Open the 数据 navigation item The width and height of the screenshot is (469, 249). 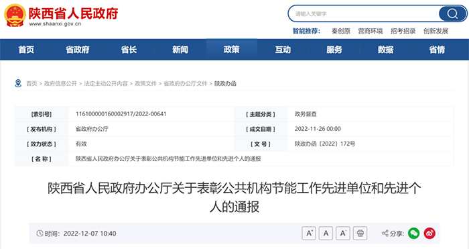pyautogui.click(x=385, y=50)
